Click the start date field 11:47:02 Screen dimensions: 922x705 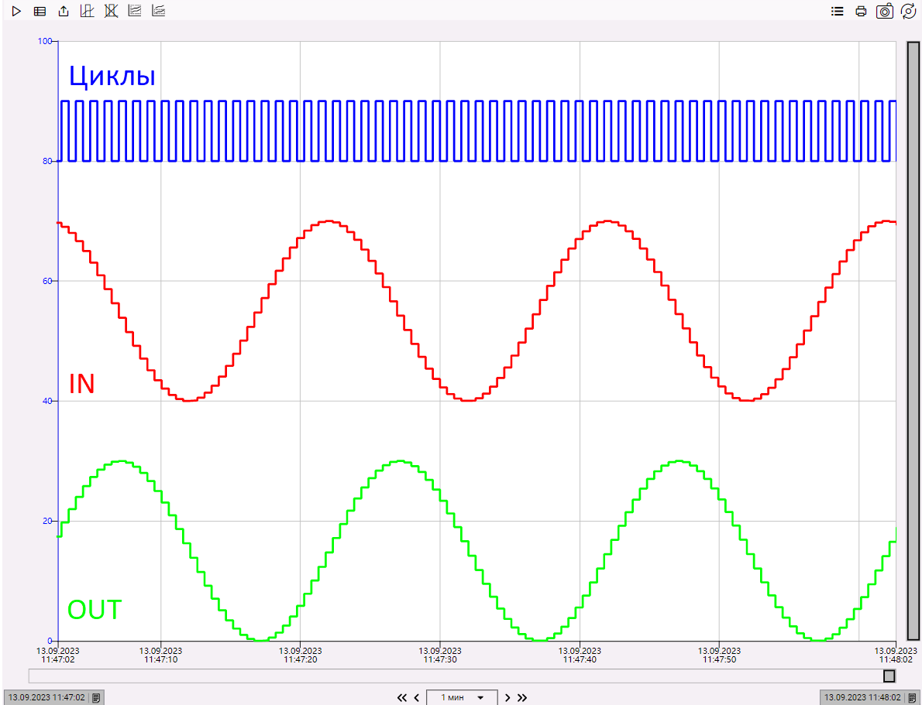pyautogui.click(x=46, y=697)
